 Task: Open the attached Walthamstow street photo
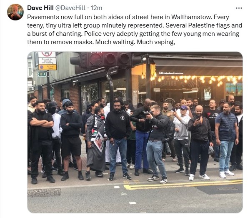click(135, 132)
